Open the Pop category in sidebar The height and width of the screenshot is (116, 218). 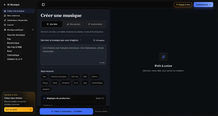coord(9,39)
